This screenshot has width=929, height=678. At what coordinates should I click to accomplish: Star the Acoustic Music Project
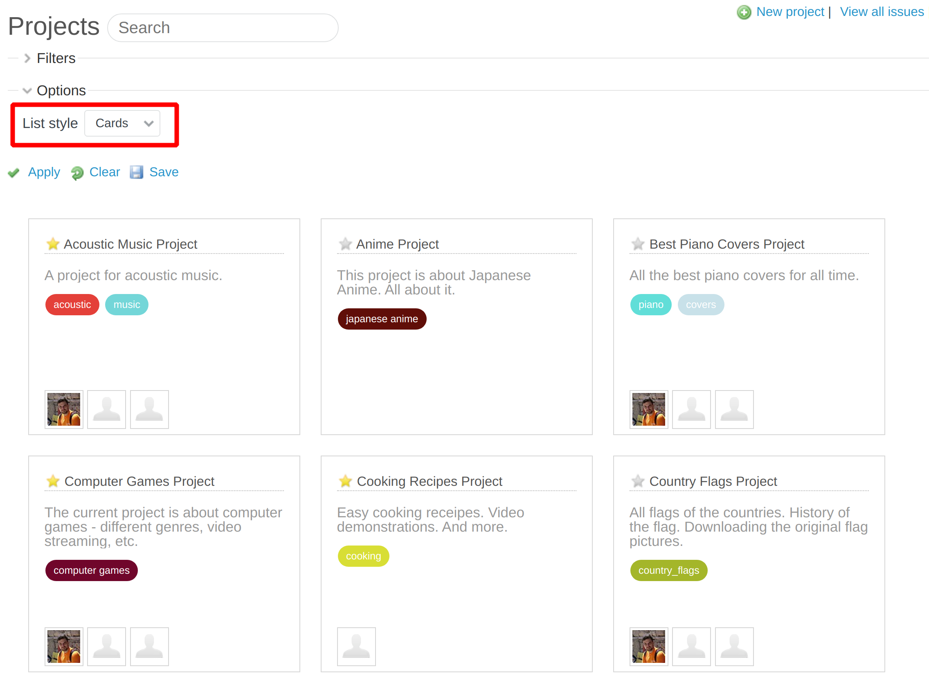52,244
